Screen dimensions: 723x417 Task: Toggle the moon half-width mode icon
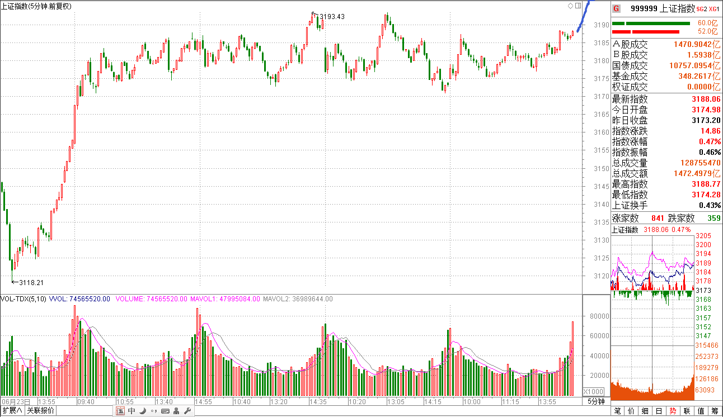point(142,411)
